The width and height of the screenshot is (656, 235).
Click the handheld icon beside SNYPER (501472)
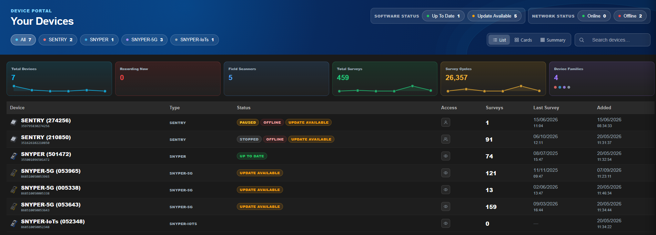(x=14, y=156)
